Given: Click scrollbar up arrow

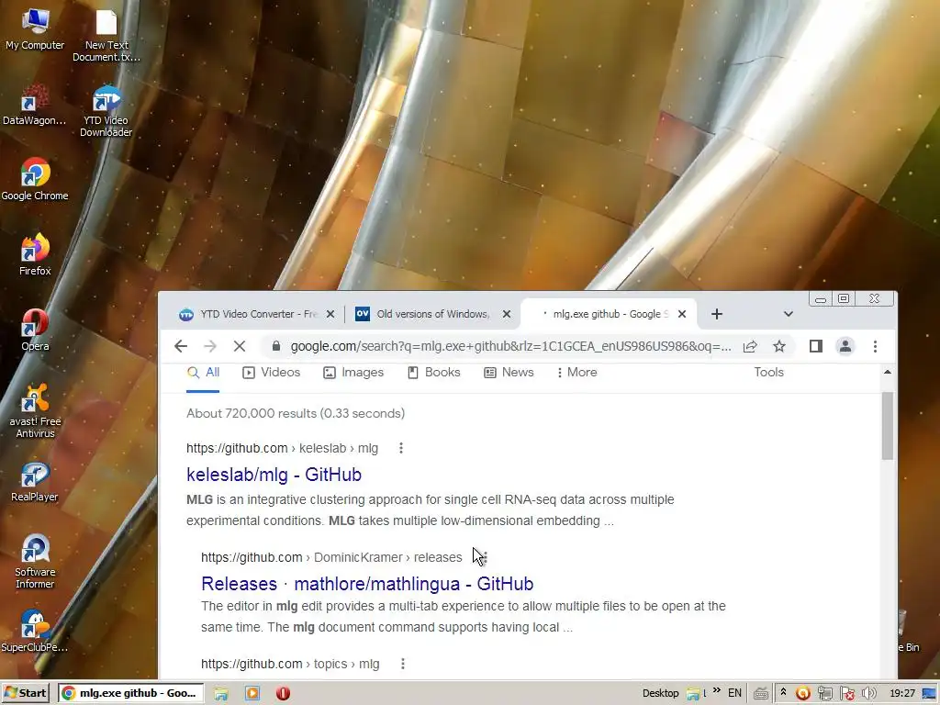Looking at the screenshot, I should coord(888,373).
